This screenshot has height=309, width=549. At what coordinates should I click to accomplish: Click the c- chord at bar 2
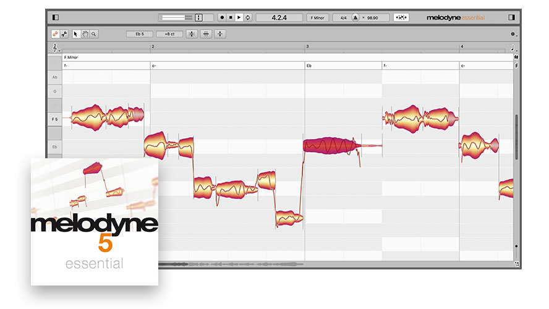click(x=154, y=66)
